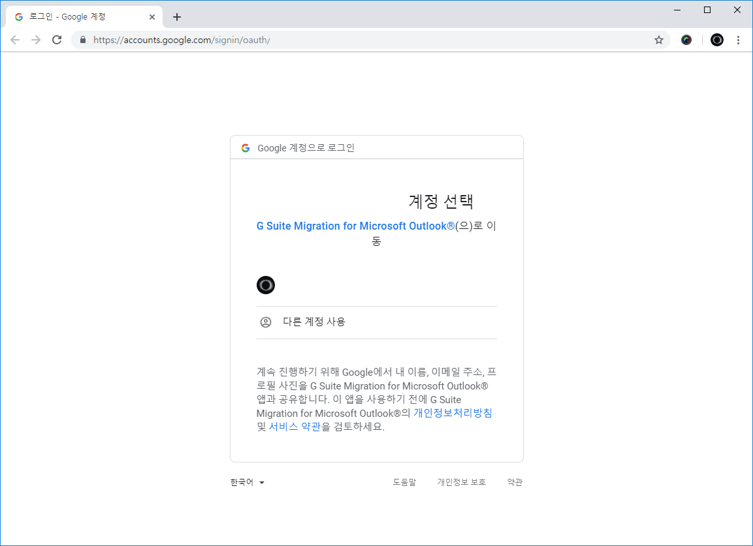Screen dimensions: 753x546
Task: Click the 도움말 footer link
Action: click(404, 483)
